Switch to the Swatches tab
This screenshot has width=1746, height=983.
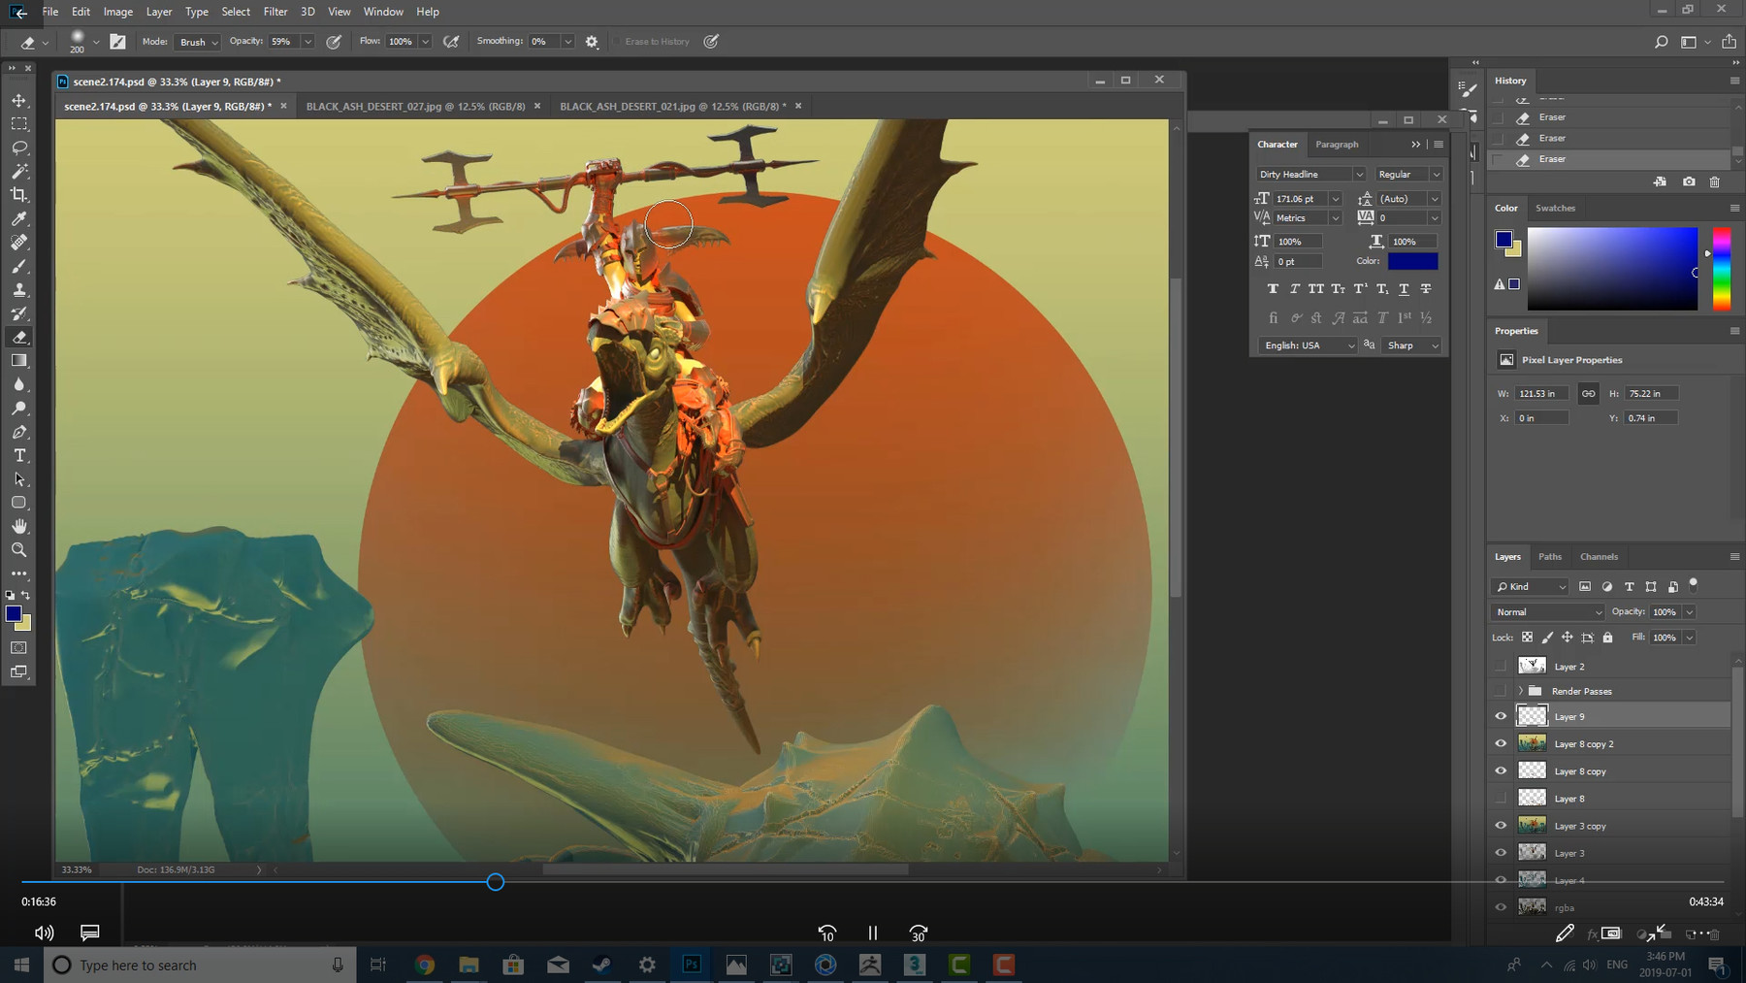click(1555, 208)
